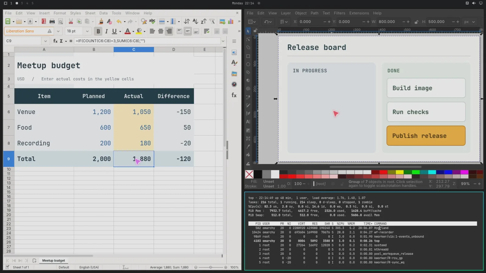Open the Navigator compass icon in sidebar

pos(234,84)
